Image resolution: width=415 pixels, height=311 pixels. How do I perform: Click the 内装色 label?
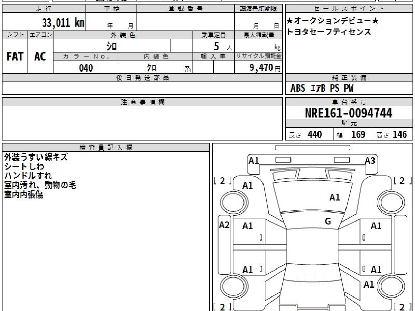(156, 57)
